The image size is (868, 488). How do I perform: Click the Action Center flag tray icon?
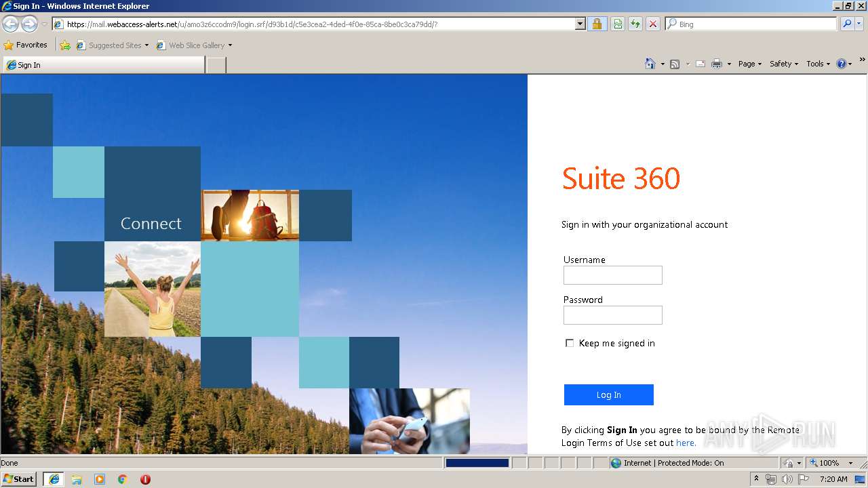point(804,479)
